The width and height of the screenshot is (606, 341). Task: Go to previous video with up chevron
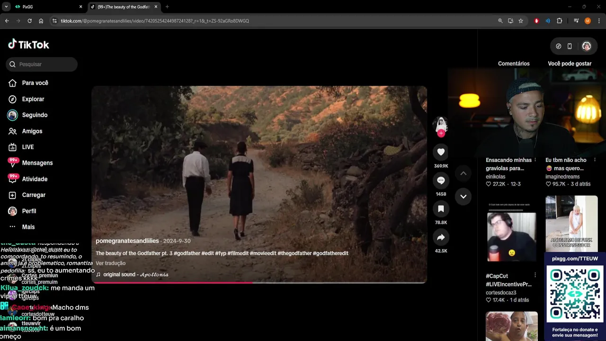tap(463, 173)
